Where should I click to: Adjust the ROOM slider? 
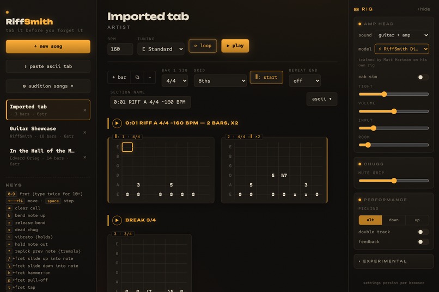coord(394,145)
